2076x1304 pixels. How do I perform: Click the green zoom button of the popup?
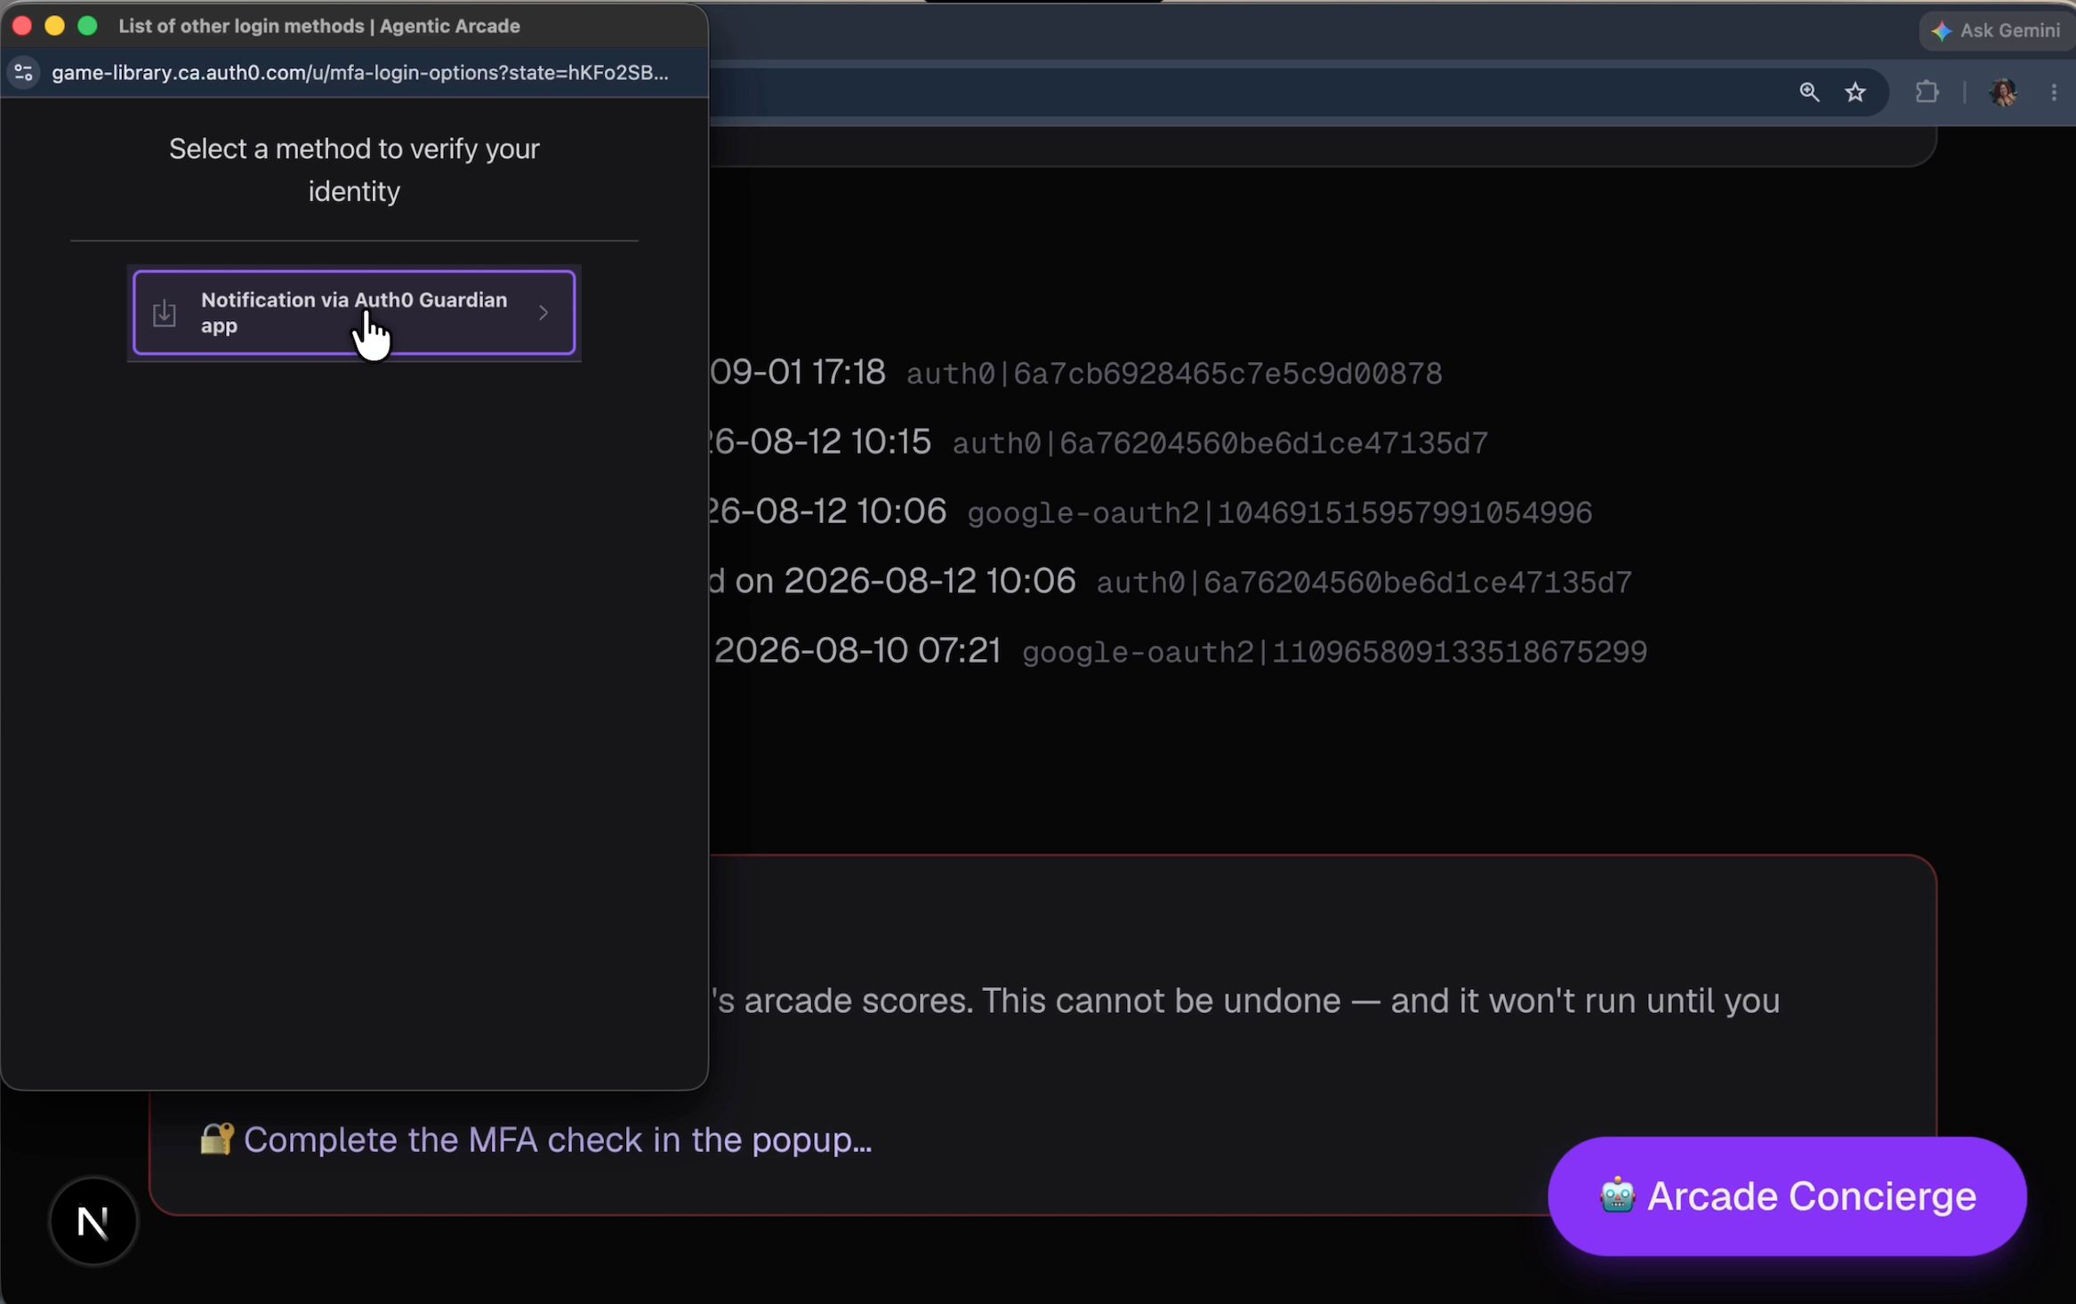click(87, 26)
